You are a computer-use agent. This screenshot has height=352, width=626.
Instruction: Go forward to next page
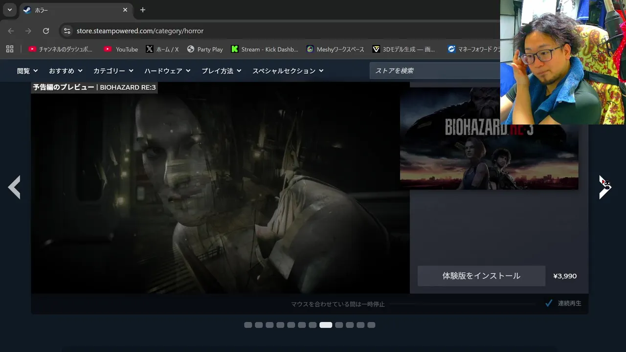click(28, 31)
